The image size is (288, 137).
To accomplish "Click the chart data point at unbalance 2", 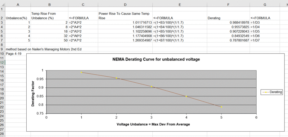I will click(x=116, y=78).
